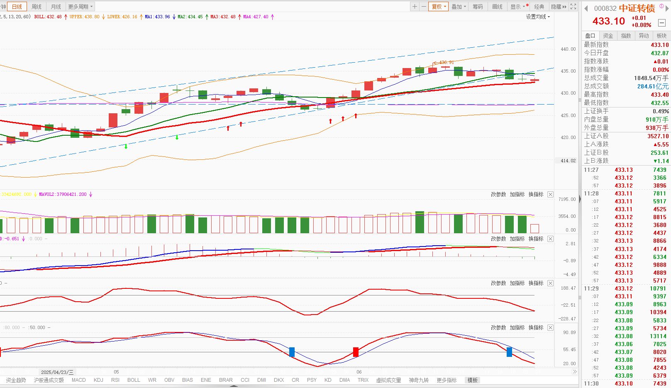The height and width of the screenshot is (388, 671).
Task: Open 叠加 overlay dropdown
Action: pos(459,7)
